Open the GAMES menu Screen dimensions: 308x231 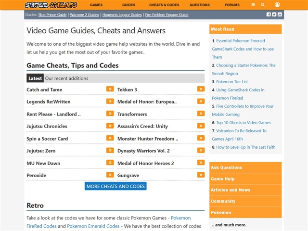[96, 5]
